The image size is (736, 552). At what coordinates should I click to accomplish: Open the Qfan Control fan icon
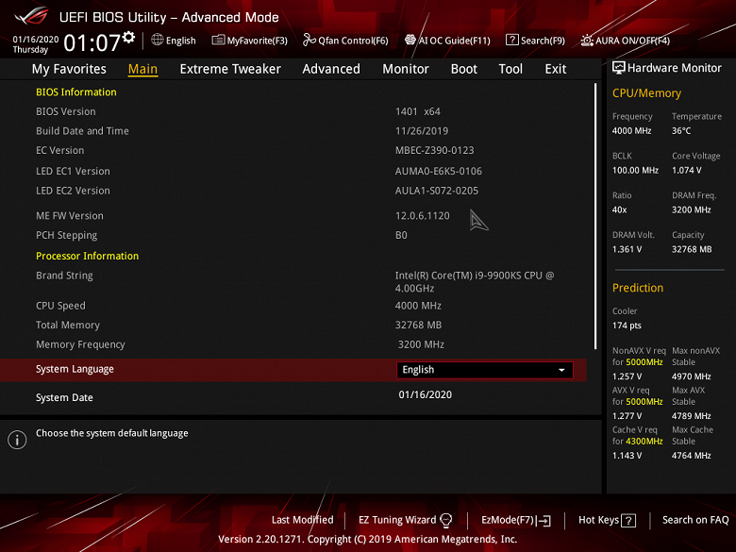309,40
